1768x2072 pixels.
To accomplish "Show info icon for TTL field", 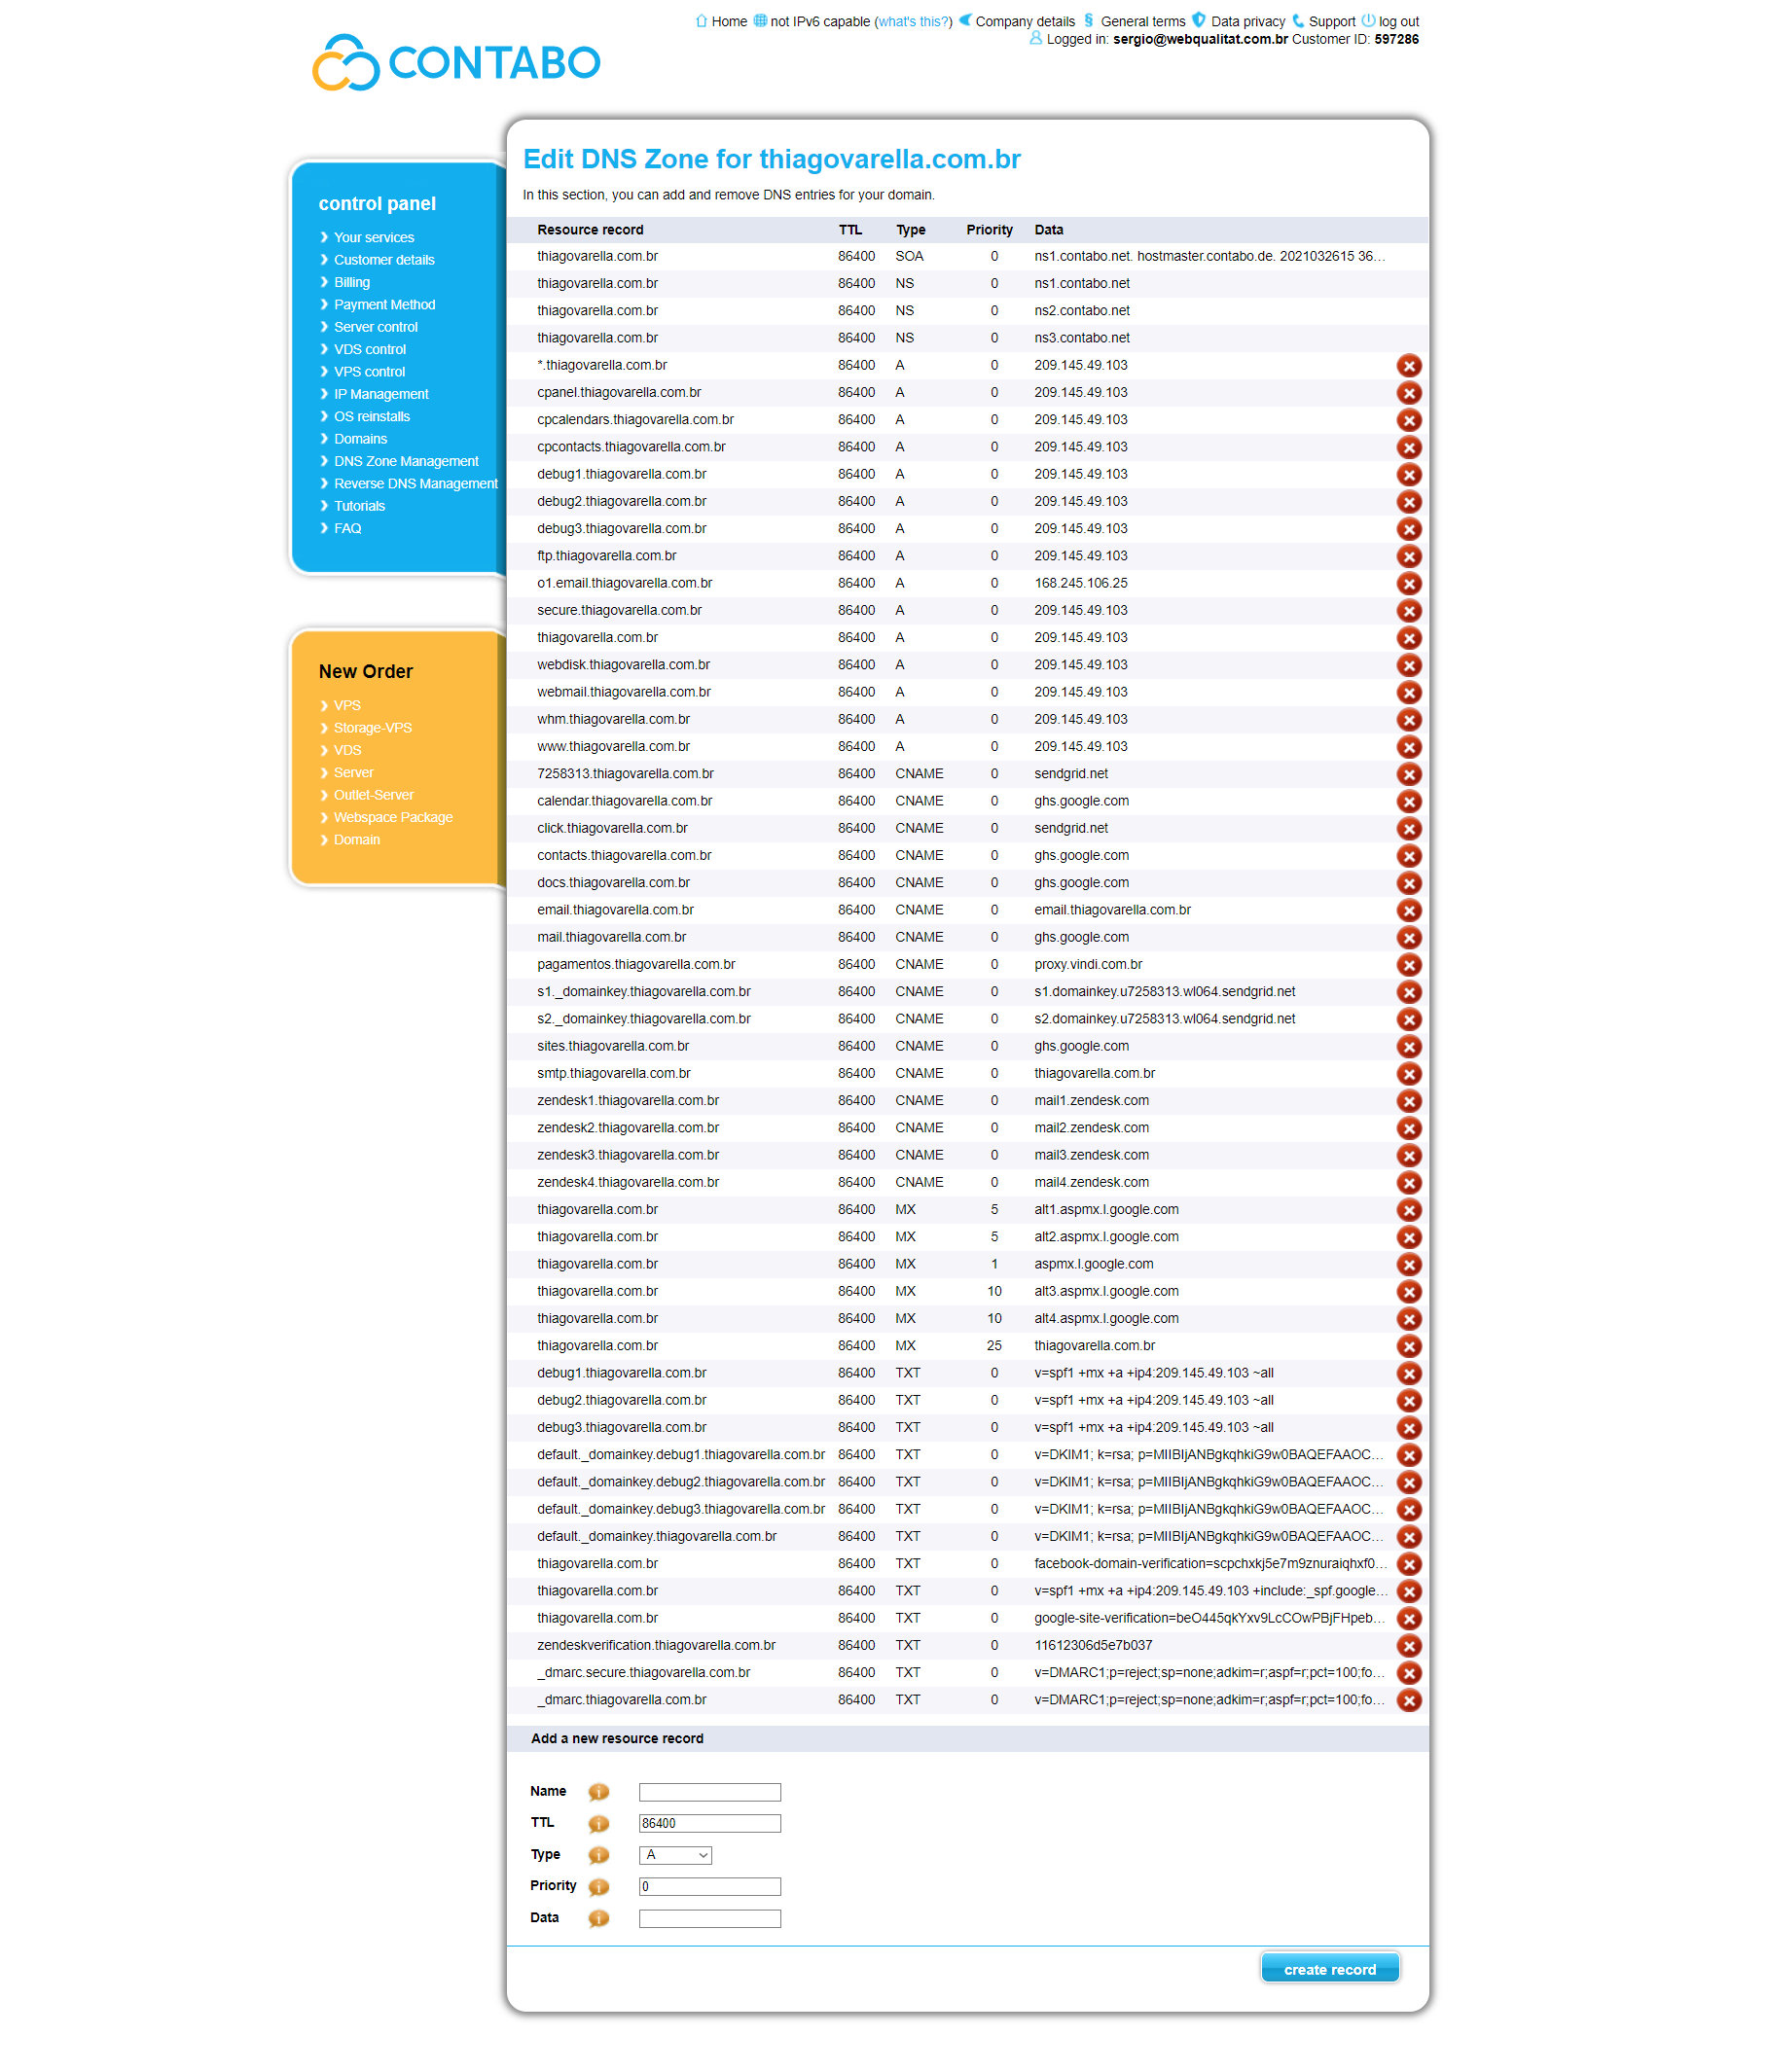I will coord(598,1824).
